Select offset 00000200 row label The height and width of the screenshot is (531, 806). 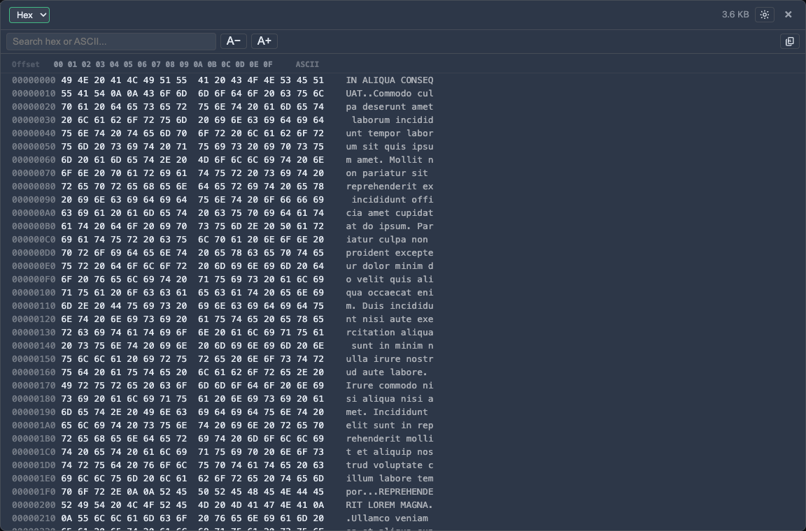pyautogui.click(x=34, y=505)
